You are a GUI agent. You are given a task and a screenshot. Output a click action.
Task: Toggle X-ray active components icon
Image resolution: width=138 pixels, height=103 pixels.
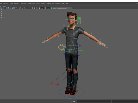(34, 8)
